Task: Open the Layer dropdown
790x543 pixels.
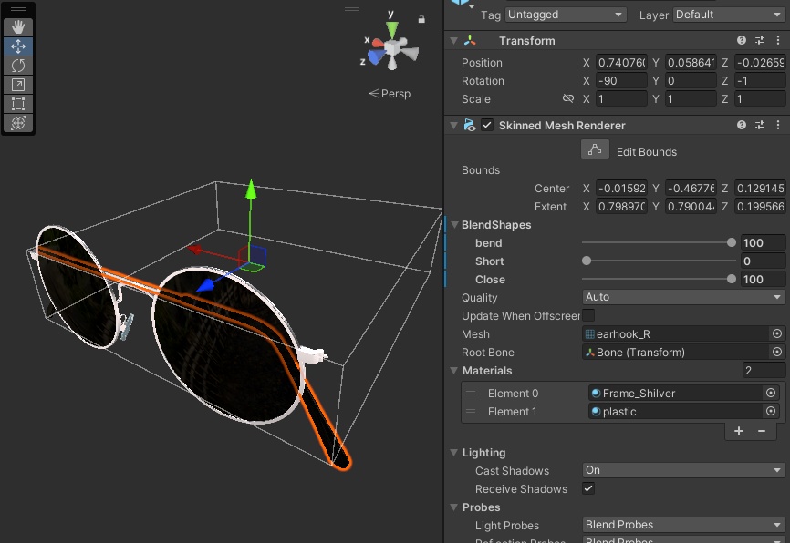Action: [728, 15]
